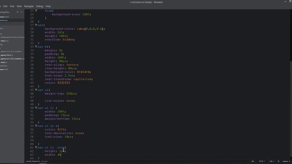
Task: Collapse the nav ul li rule fold arrow on line 50
Action: click(36, 108)
